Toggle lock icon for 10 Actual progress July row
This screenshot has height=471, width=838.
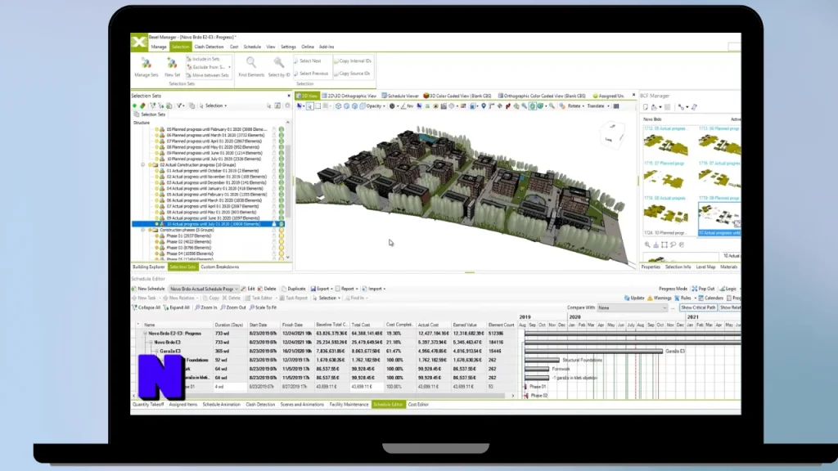tap(274, 224)
